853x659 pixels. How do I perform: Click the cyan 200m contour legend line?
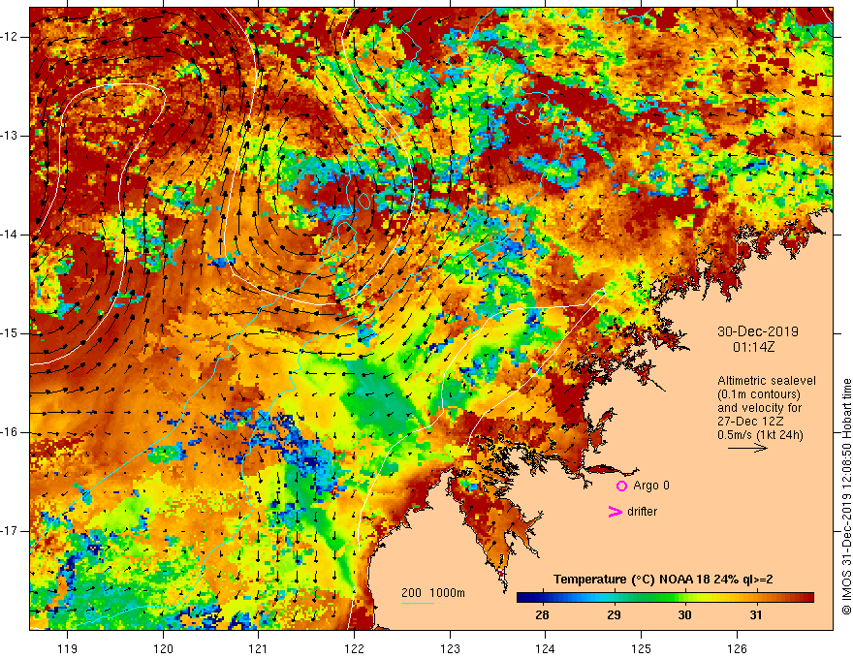tap(417, 603)
